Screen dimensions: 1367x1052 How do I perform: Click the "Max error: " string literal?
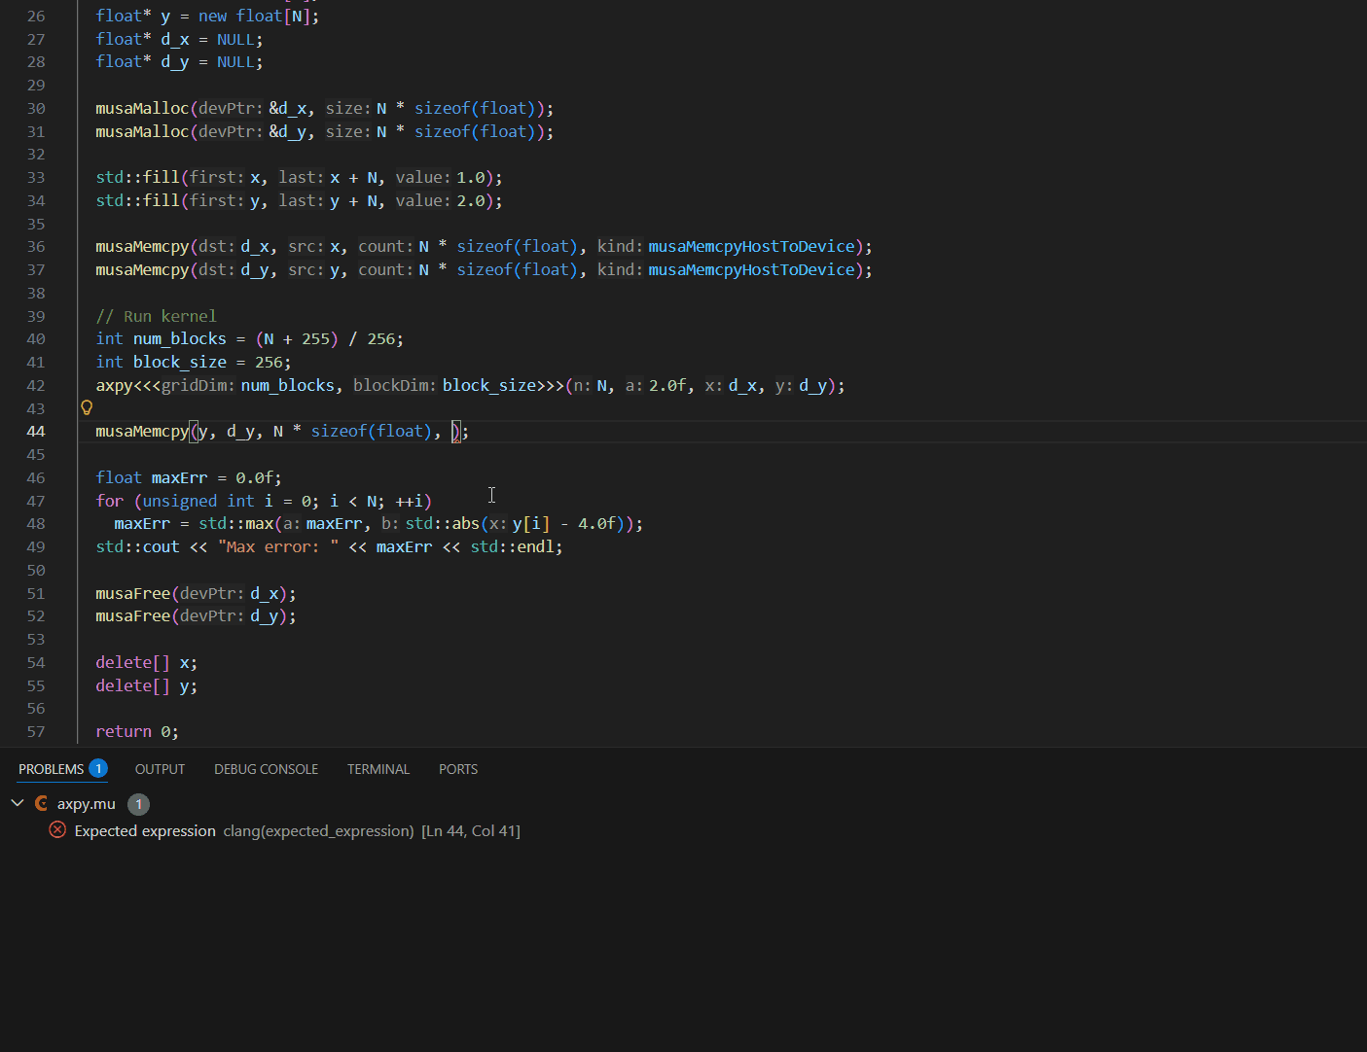pos(278,546)
